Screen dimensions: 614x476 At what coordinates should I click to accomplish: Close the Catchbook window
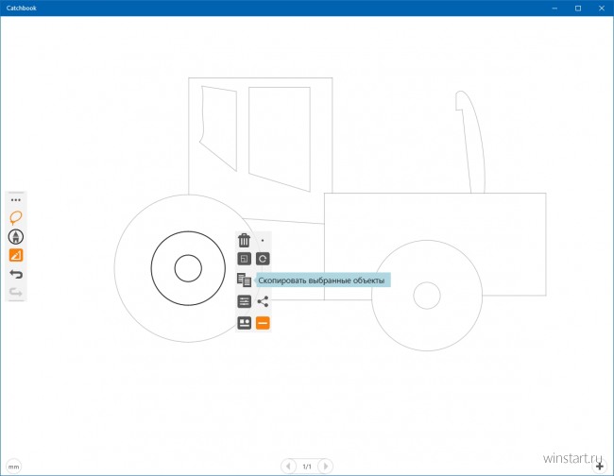tap(602, 8)
